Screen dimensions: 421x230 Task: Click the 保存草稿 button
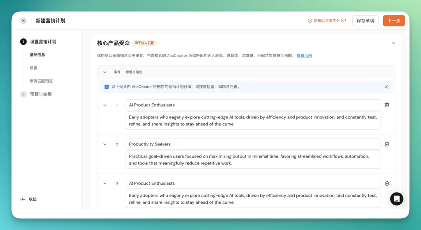(x=365, y=20)
